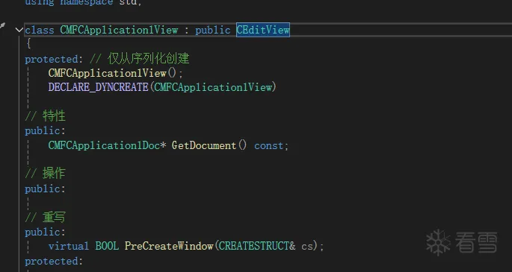Click the BOOL return type
Image resolution: width=512 pixels, height=272 pixels.
coord(107,246)
